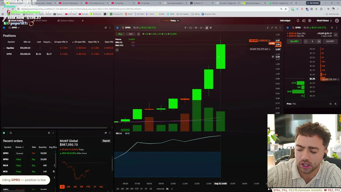Open the user profile avatar
Image resolution: width=341 pixels, height=192 pixels.
(x=337, y=21)
